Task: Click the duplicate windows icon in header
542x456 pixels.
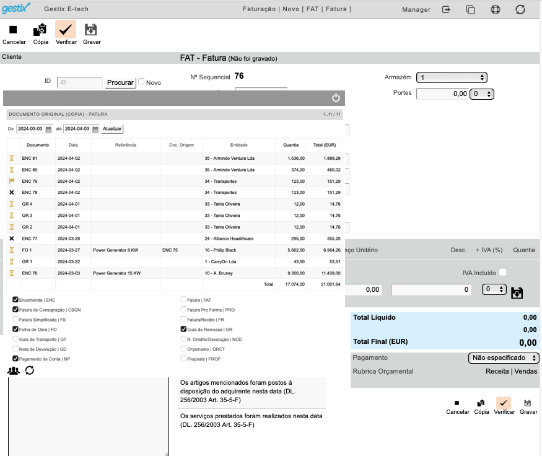Action: click(x=470, y=9)
